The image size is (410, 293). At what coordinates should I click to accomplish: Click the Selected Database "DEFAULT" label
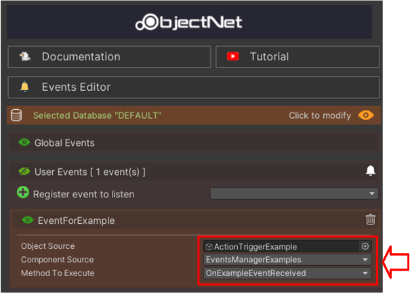(97, 115)
